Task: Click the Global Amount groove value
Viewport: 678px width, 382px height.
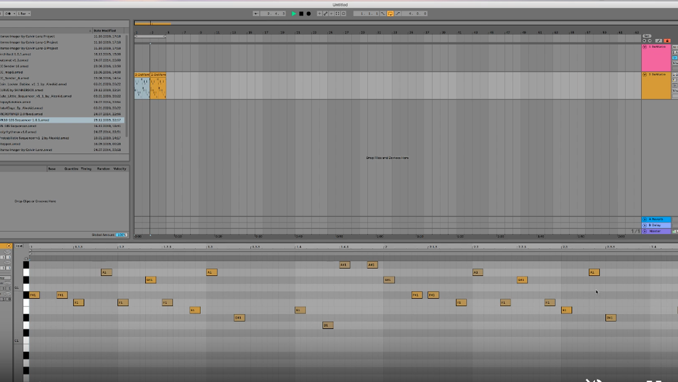Action: [x=121, y=235]
